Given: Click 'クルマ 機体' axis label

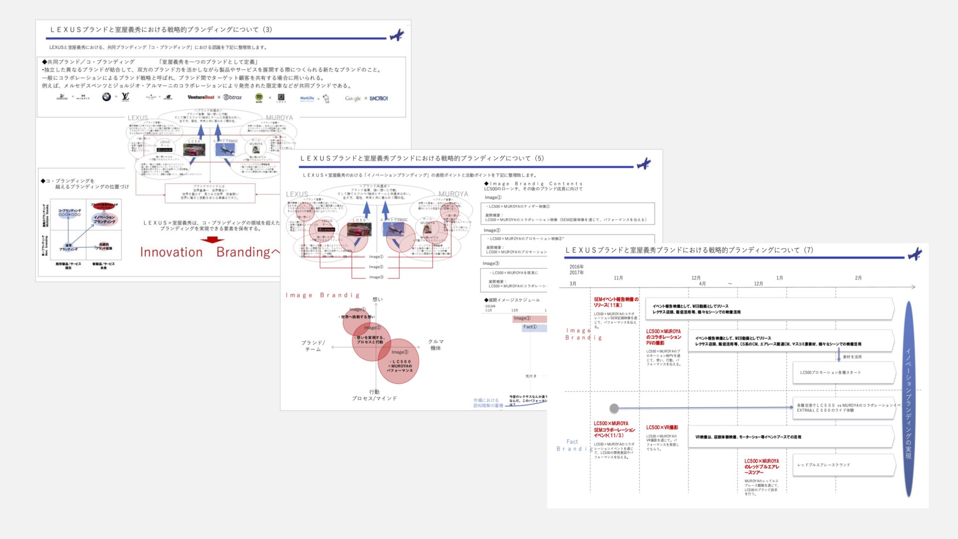Looking at the screenshot, I should [436, 345].
